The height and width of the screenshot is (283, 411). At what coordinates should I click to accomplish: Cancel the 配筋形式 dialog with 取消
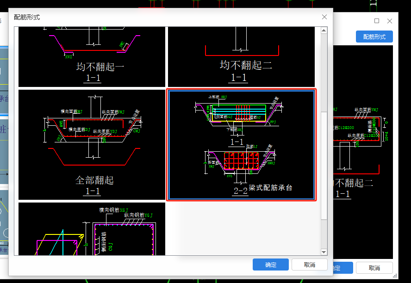point(309,265)
